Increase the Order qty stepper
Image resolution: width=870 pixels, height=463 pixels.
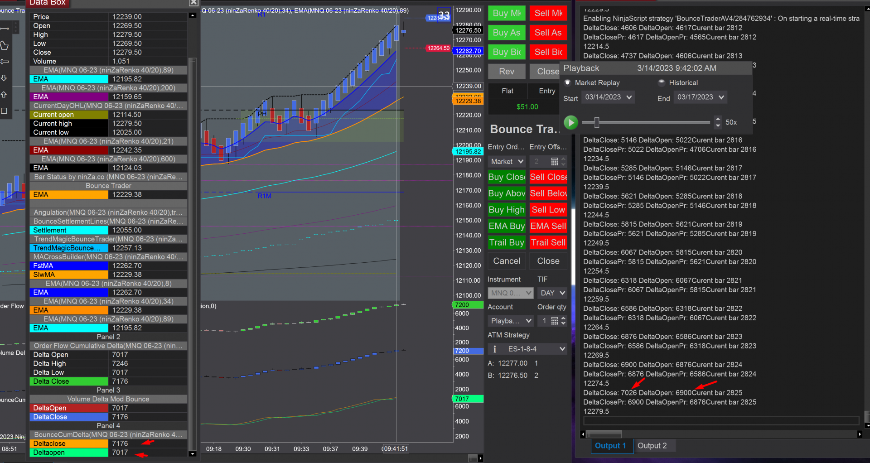click(x=563, y=318)
